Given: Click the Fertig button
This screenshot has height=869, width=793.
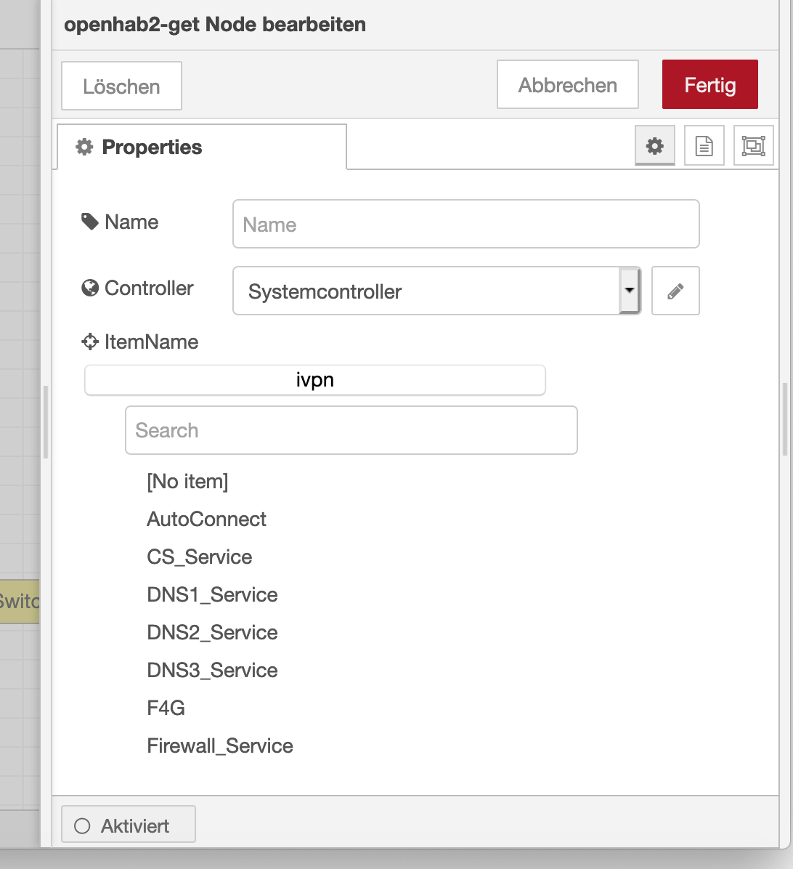Looking at the screenshot, I should [x=709, y=85].
